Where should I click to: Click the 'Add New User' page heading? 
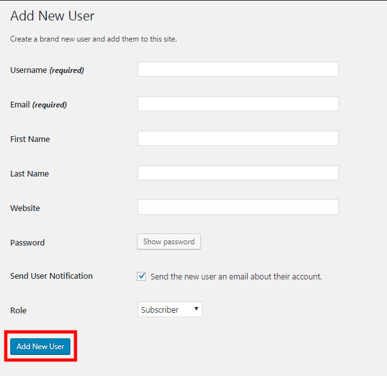click(x=52, y=15)
